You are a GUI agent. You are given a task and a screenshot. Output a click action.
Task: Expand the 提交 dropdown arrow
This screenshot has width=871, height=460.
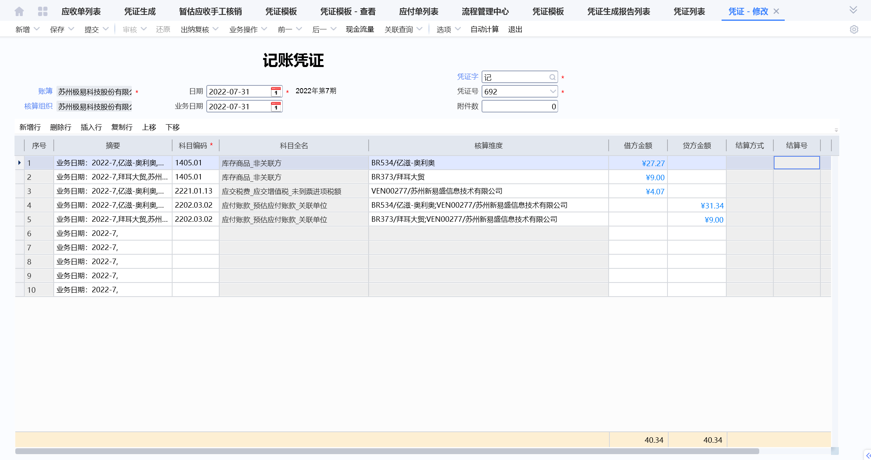point(105,29)
